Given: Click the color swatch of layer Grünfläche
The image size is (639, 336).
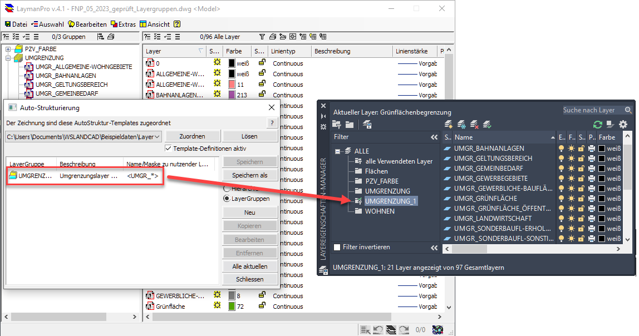Looking at the screenshot, I should point(232,307).
